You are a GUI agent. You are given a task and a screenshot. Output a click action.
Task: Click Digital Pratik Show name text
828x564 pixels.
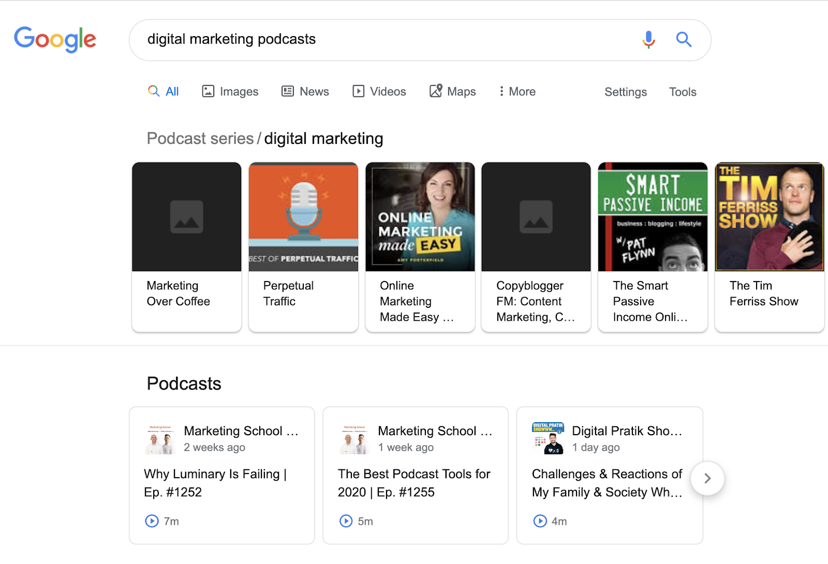click(627, 431)
